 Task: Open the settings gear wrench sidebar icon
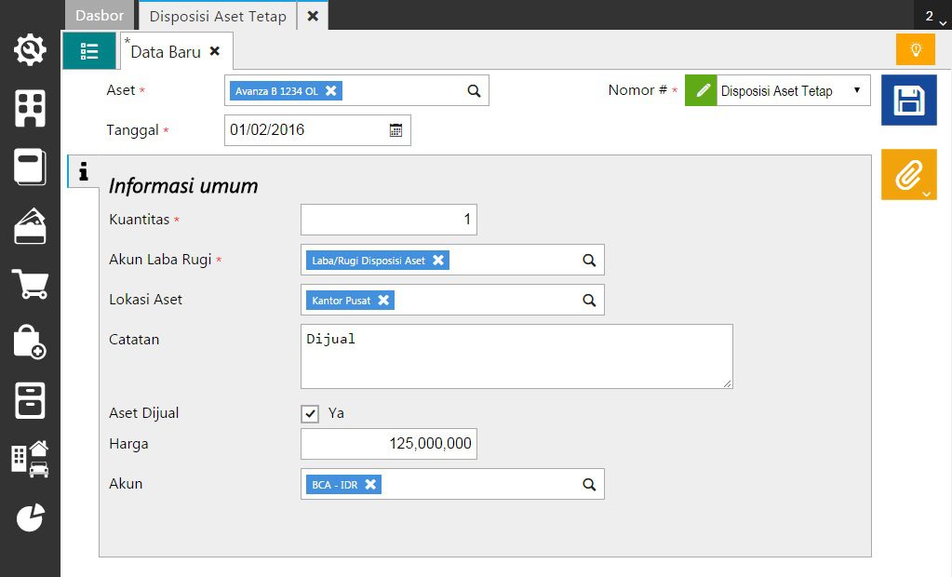coord(30,50)
